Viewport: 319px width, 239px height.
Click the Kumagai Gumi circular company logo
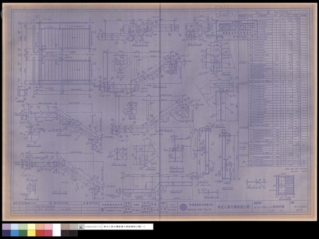pyautogui.click(x=183, y=207)
